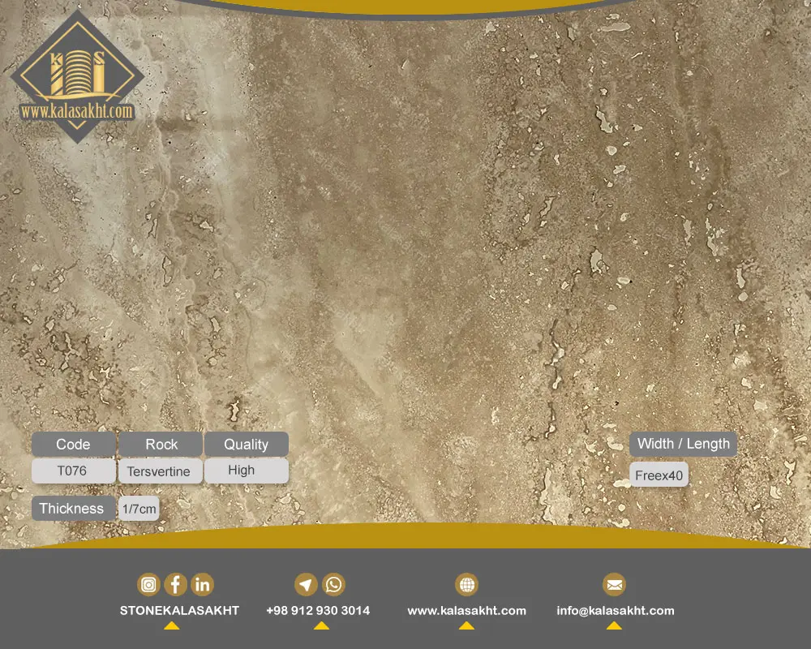Click the Code label
This screenshot has width=811, height=649.
74,445
